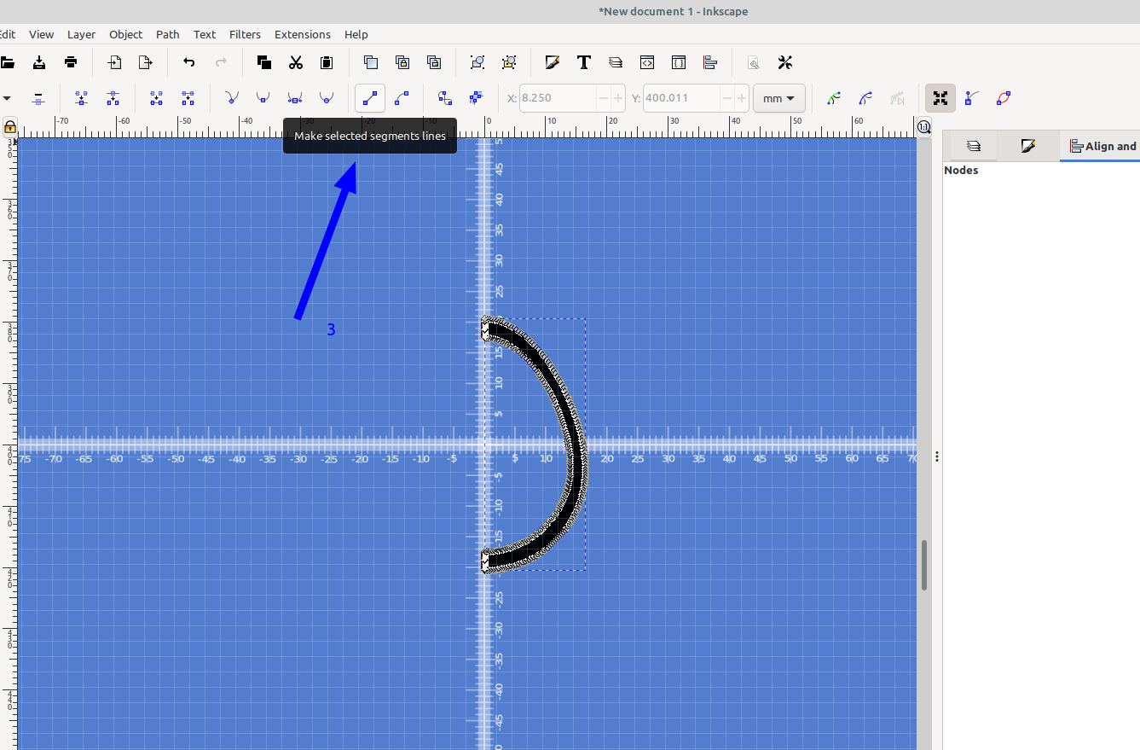Open the Layer menu
Image resolution: width=1140 pixels, height=750 pixels.
82,34
